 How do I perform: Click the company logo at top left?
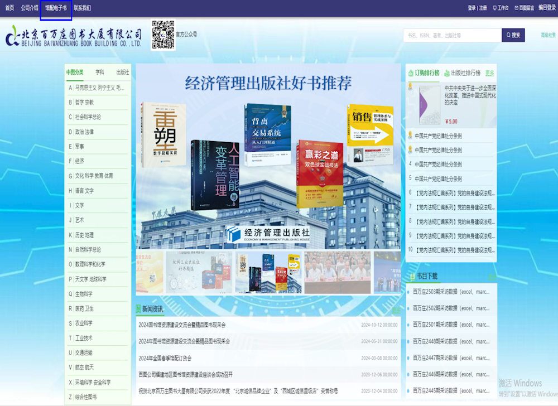tap(74, 37)
